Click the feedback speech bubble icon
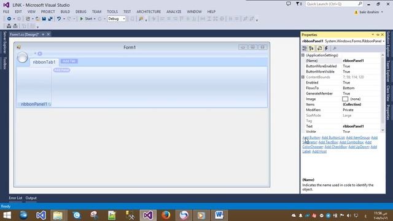This screenshot has height=221, width=393. [x=289, y=4]
